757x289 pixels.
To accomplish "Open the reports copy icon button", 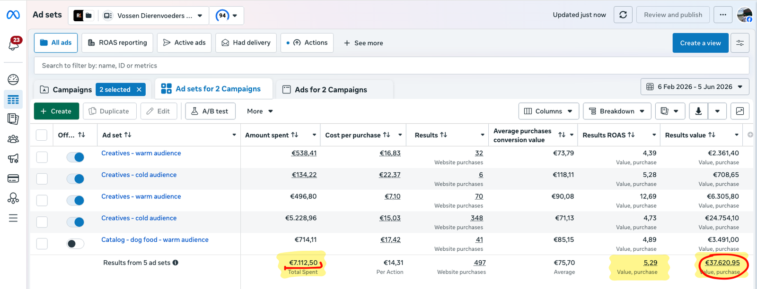I will point(670,111).
